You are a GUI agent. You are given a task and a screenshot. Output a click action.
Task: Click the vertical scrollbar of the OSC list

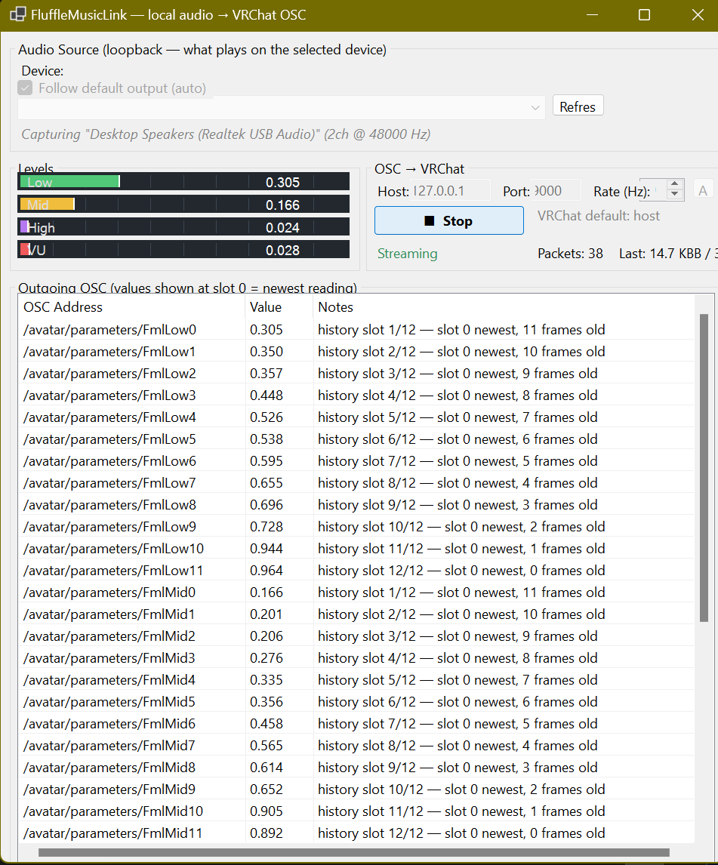point(704,468)
